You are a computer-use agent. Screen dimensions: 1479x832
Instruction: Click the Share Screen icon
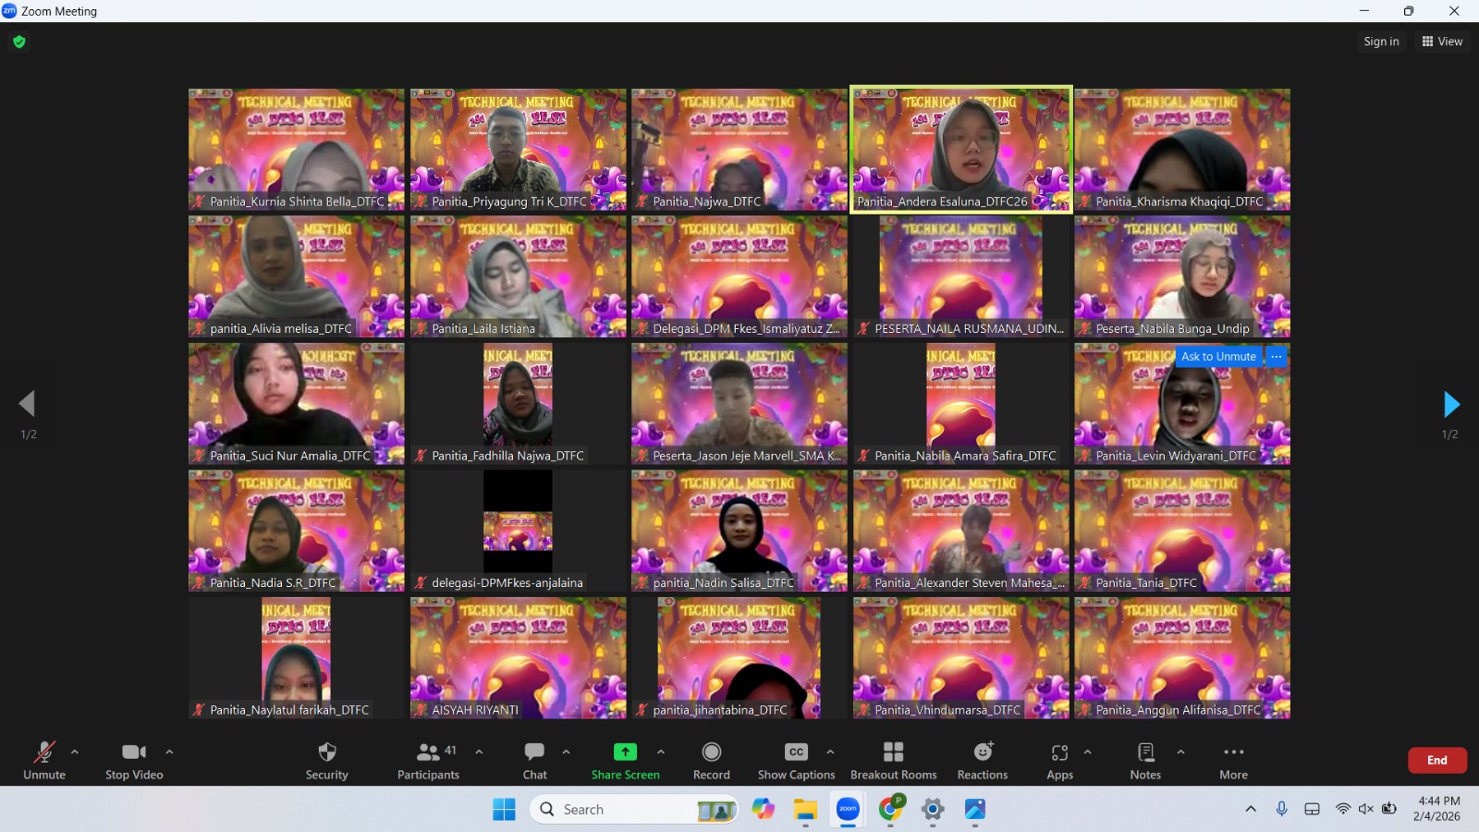point(625,752)
